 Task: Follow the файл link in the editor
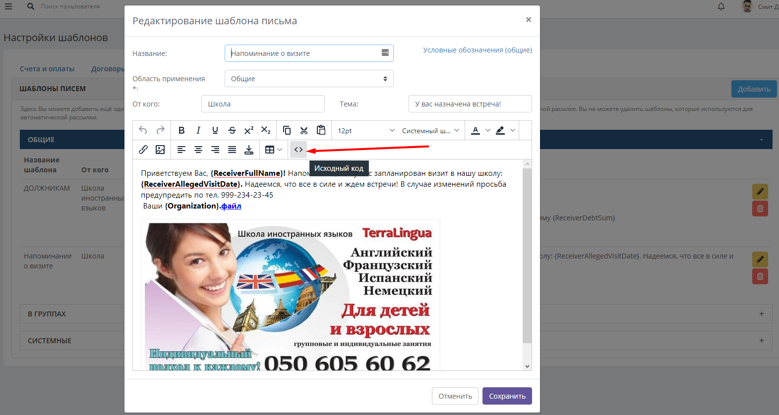231,206
